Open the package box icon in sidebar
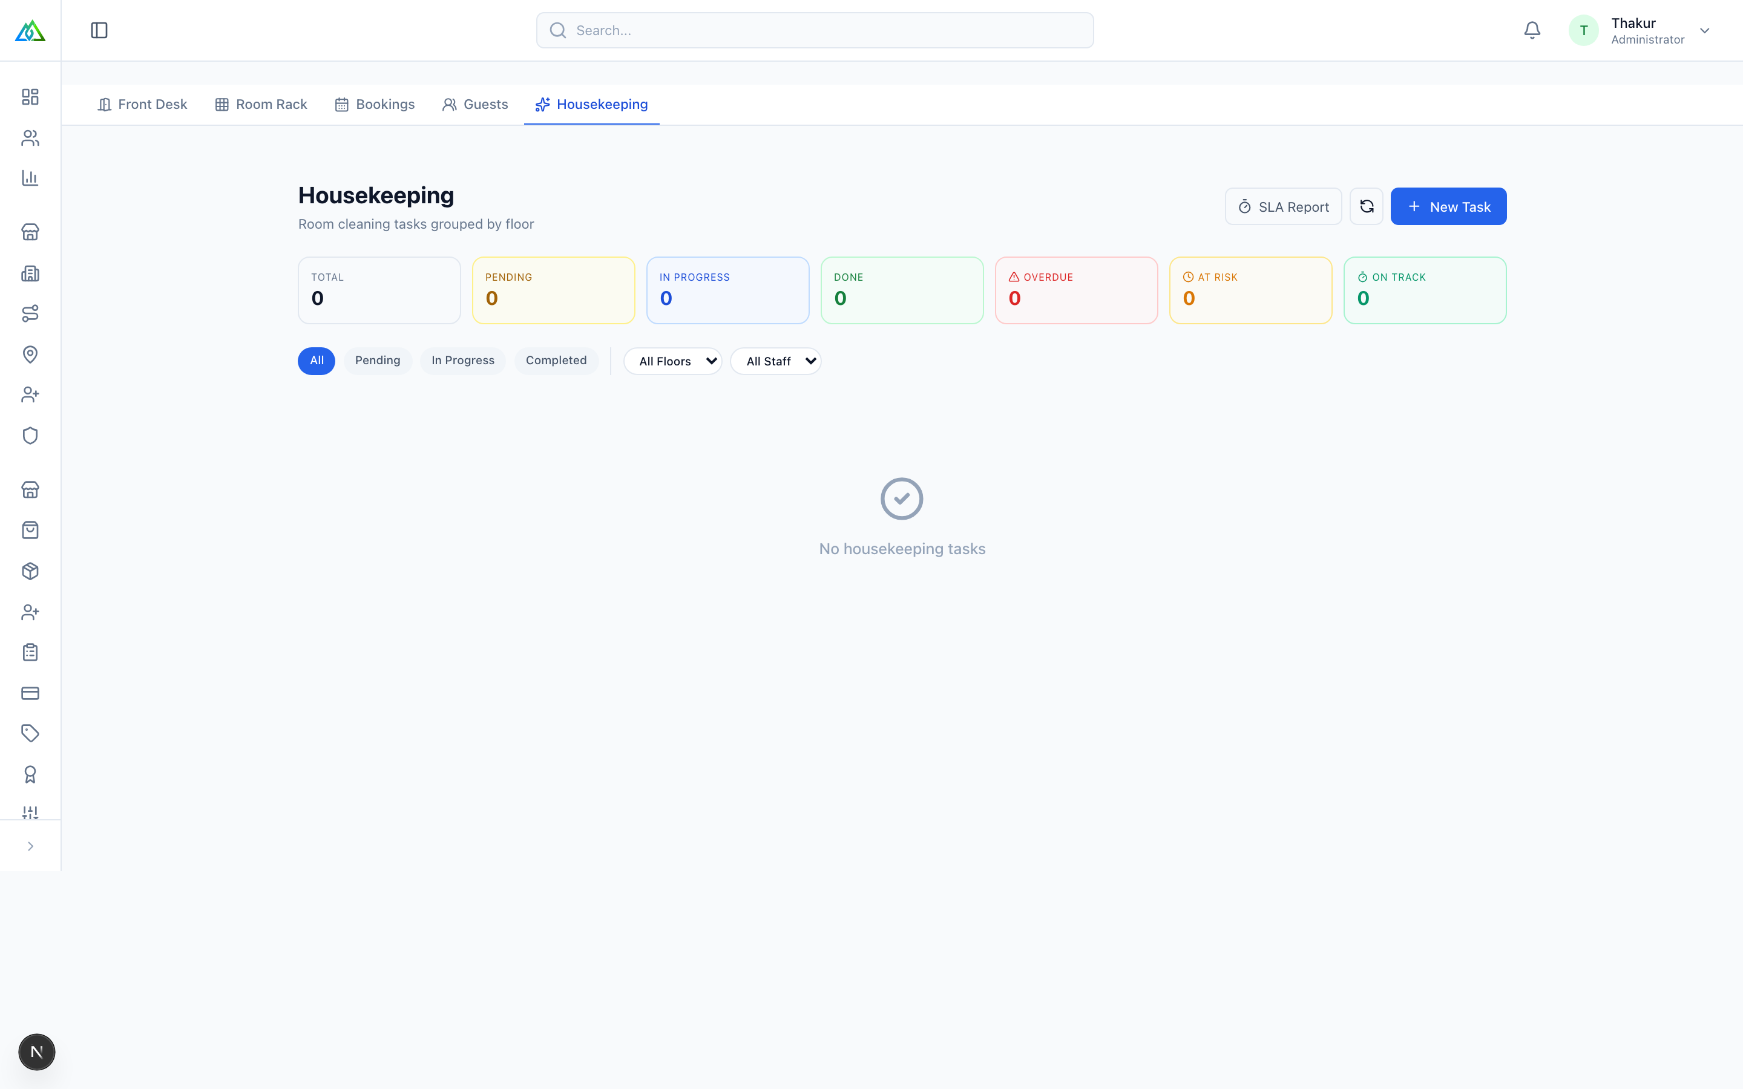 pos(30,571)
